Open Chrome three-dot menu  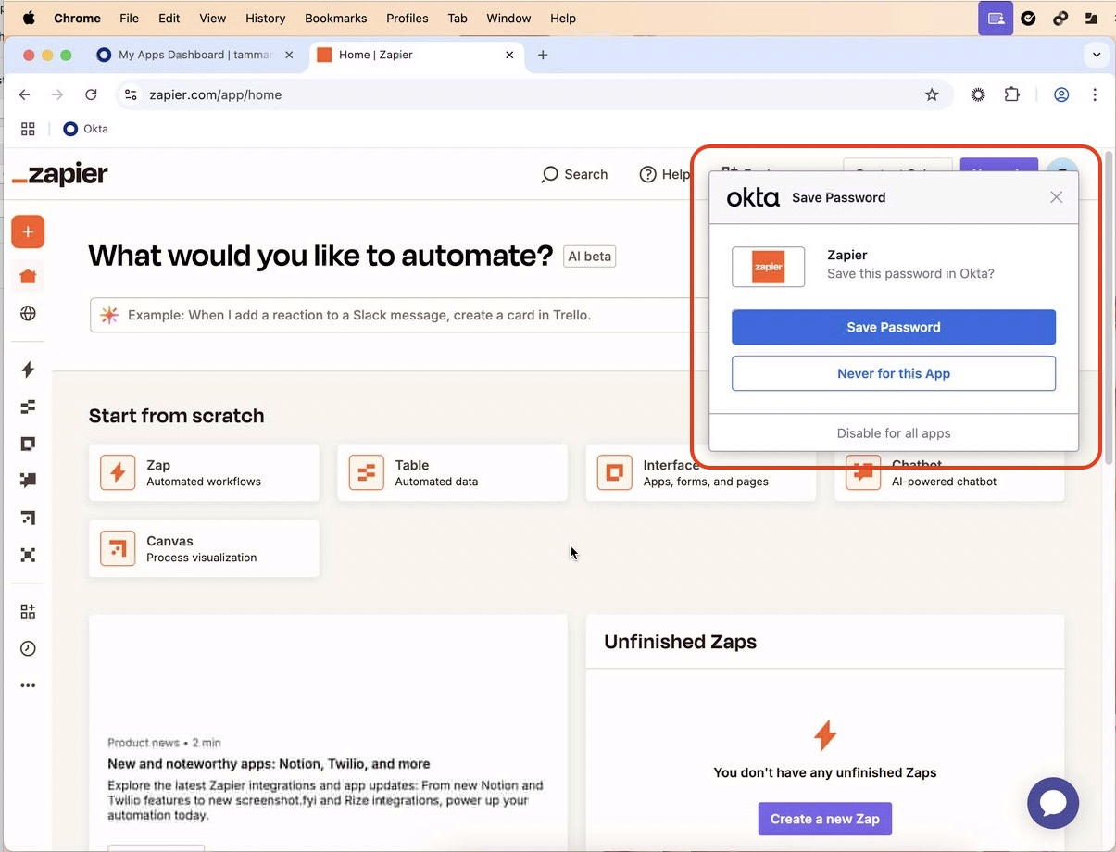pos(1095,94)
